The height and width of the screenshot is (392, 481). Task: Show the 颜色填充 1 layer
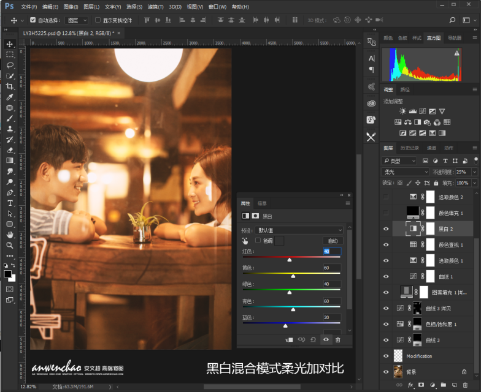click(x=386, y=213)
